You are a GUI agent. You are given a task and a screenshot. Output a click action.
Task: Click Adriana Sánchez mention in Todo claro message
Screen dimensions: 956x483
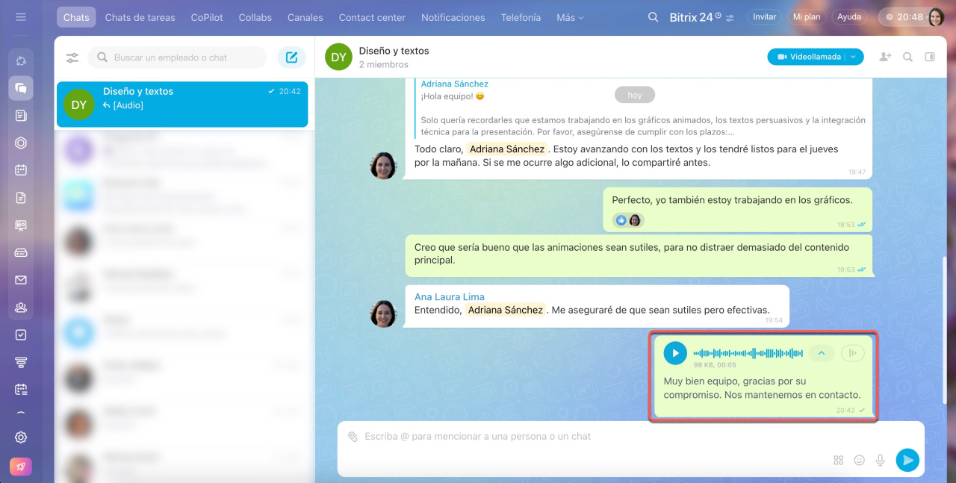[x=507, y=149]
